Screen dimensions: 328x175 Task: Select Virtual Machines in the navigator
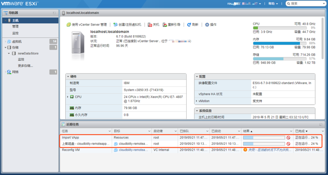(17, 41)
